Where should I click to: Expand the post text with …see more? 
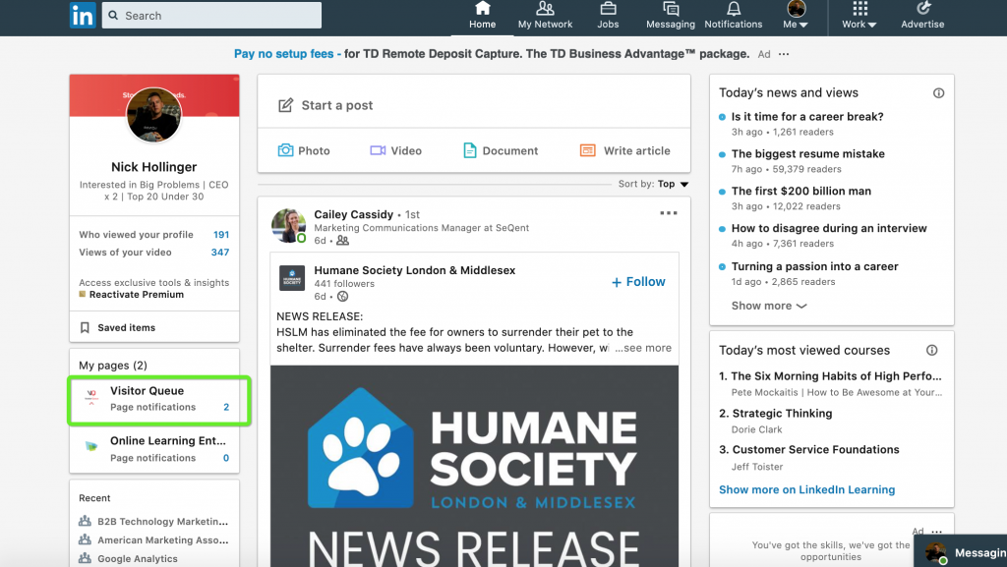point(643,348)
